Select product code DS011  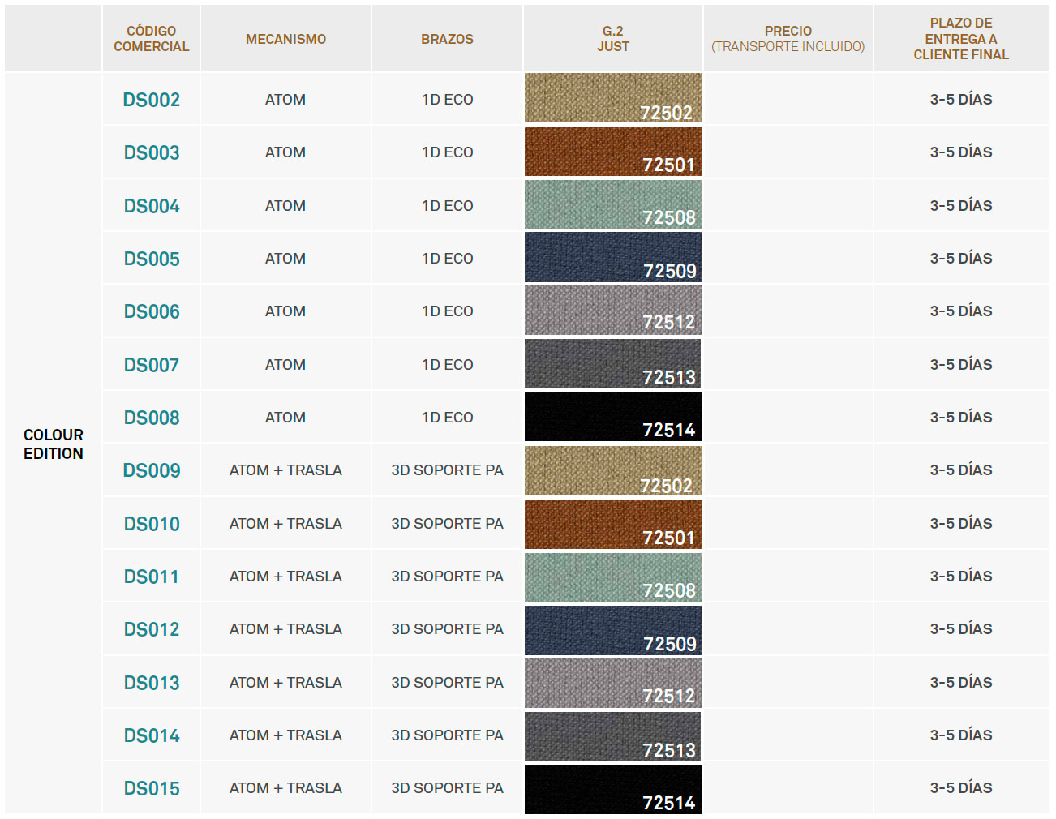click(152, 577)
